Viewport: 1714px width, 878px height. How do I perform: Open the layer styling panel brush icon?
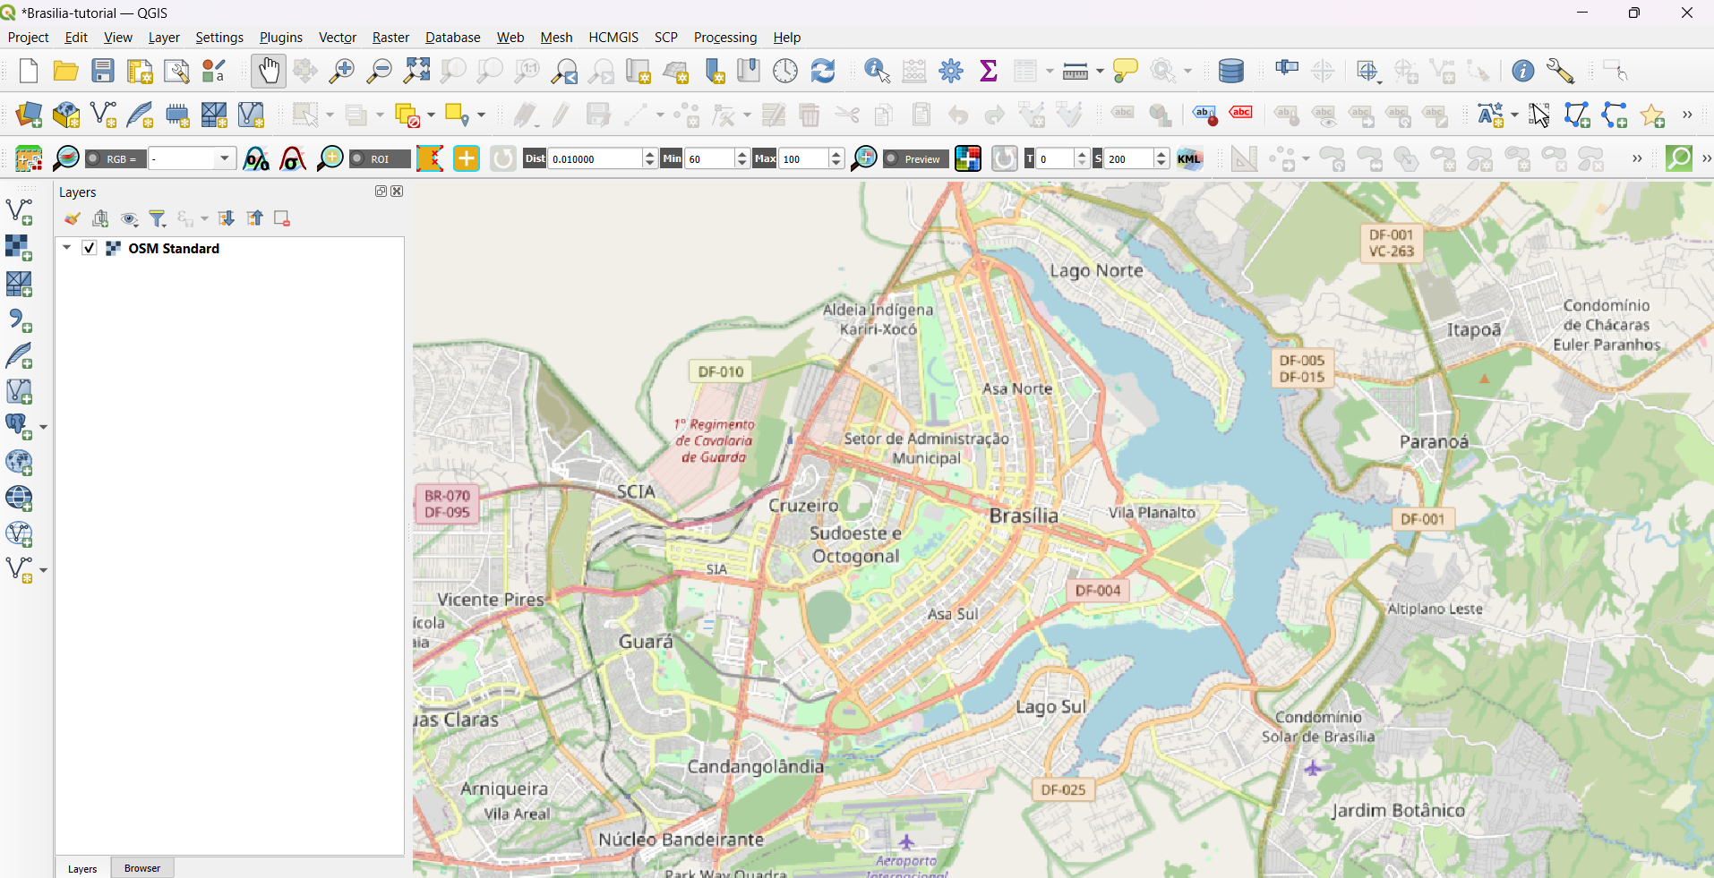73,218
